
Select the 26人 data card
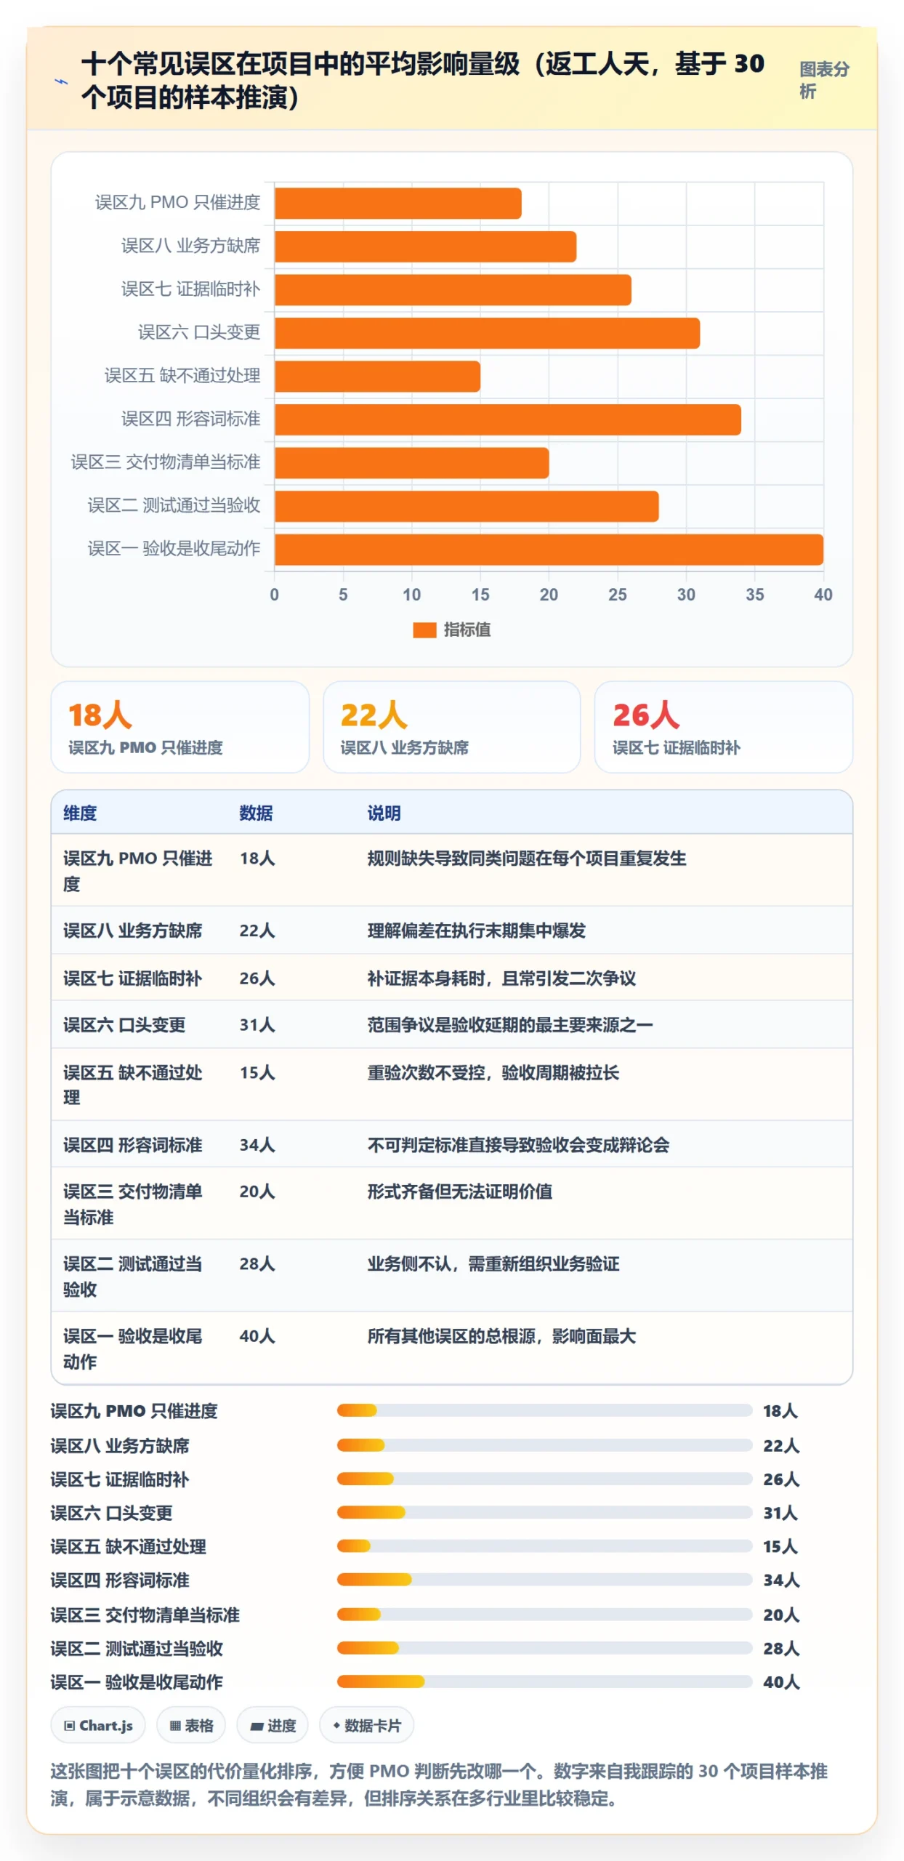pyautogui.click(x=724, y=726)
